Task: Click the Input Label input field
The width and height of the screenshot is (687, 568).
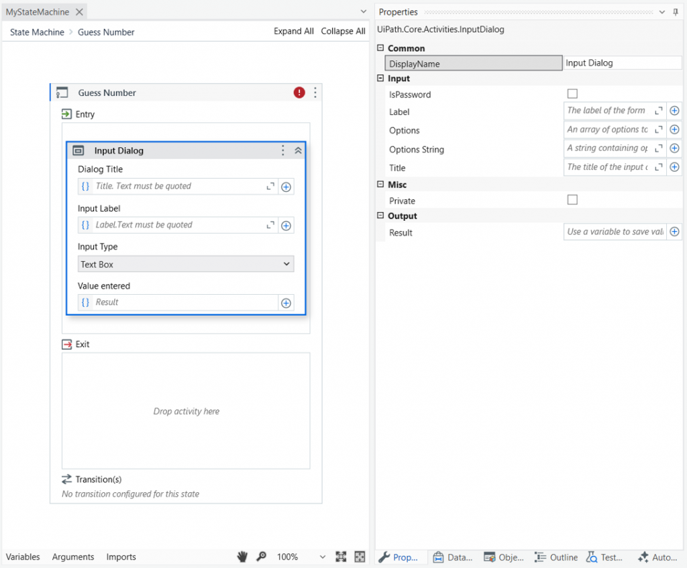Action: (x=178, y=225)
